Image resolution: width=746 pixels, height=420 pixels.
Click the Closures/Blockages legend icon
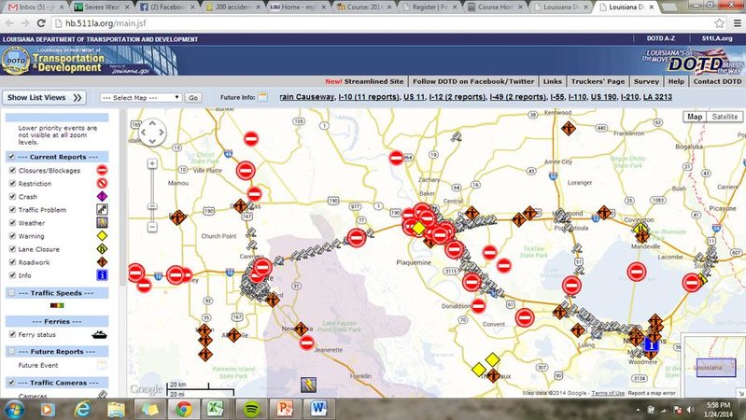(x=102, y=170)
